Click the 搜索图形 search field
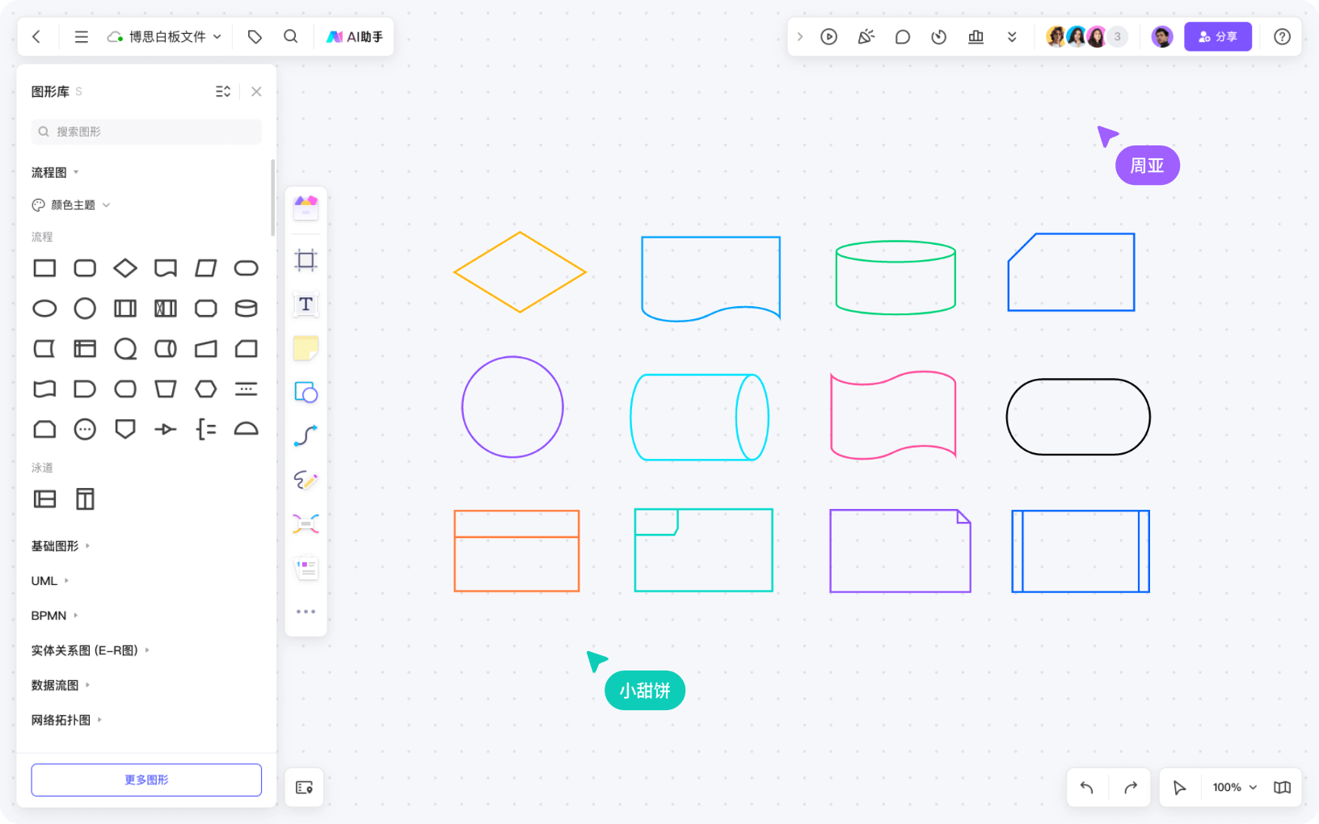 point(146,132)
